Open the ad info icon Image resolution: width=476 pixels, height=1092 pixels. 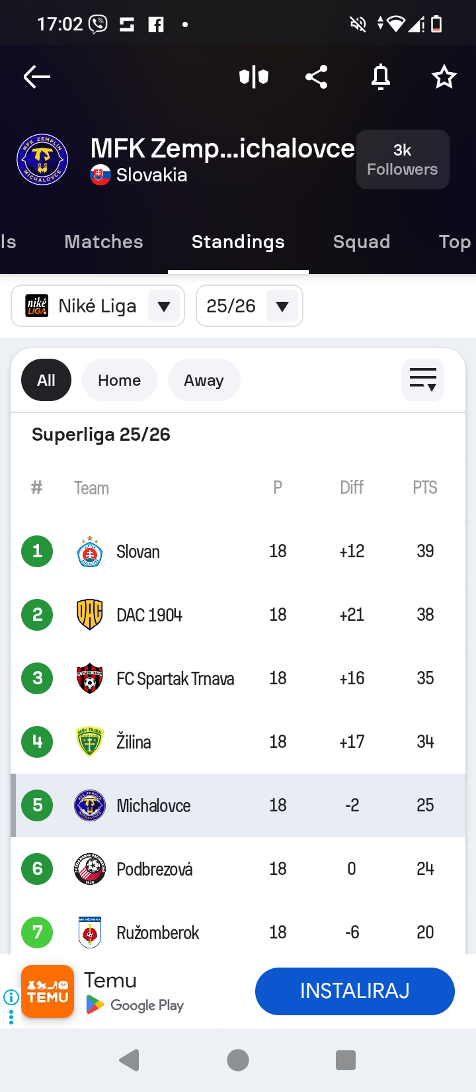11,997
